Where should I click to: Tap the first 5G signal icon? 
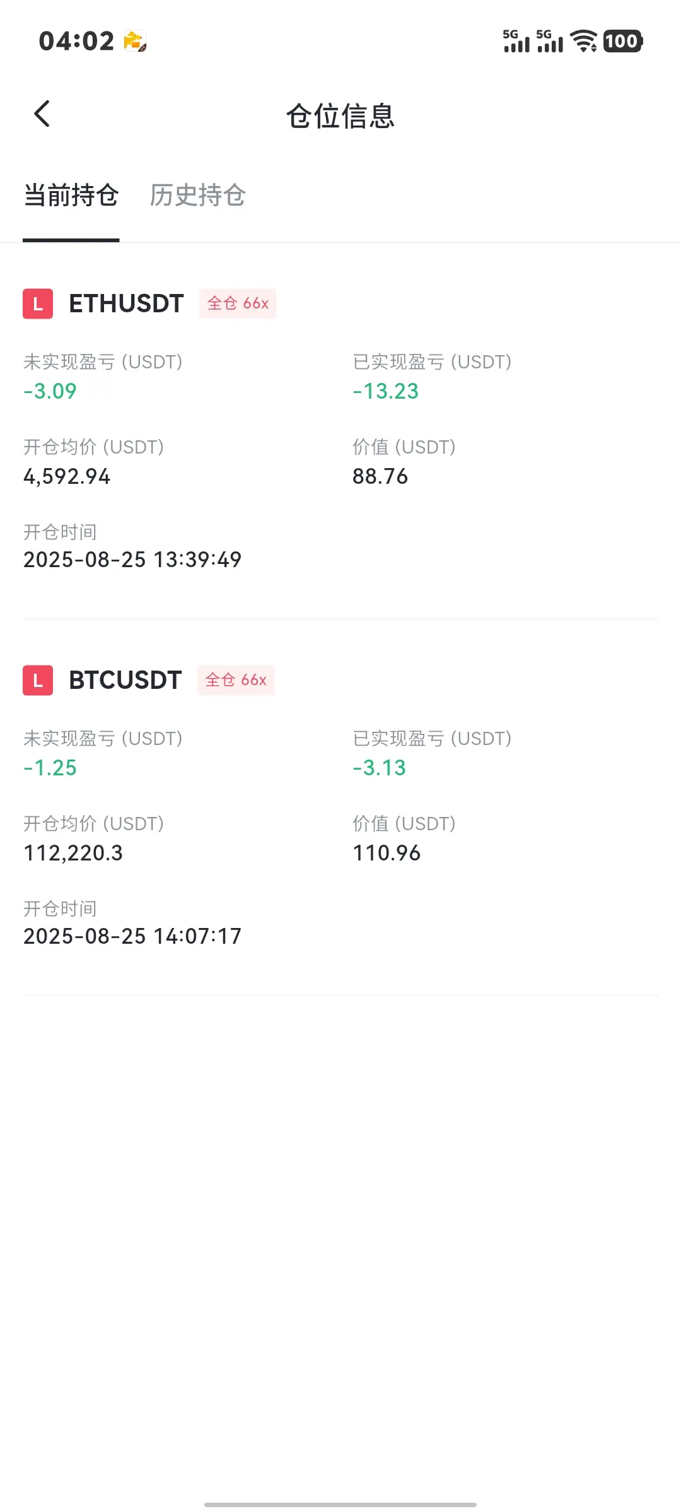click(516, 41)
